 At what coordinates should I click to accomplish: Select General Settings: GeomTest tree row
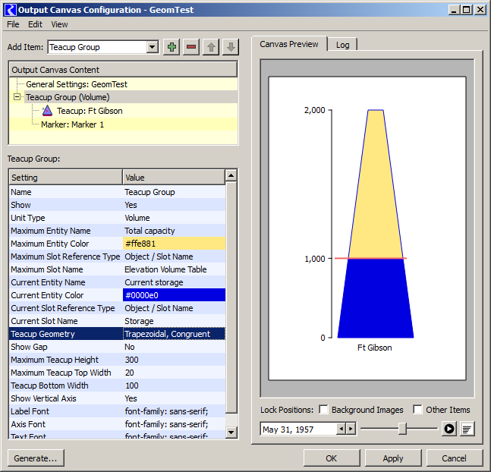[123, 84]
